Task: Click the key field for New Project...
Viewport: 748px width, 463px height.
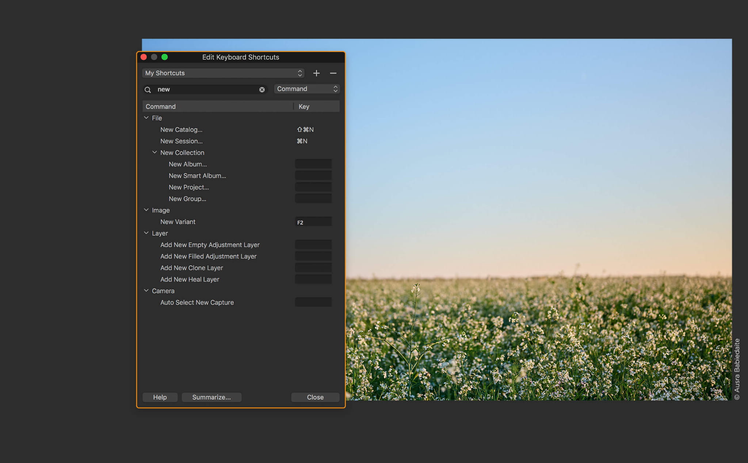Action: pos(313,187)
